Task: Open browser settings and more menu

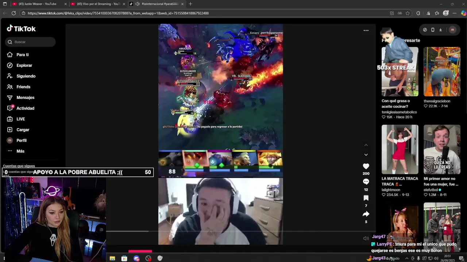Action: (455, 13)
